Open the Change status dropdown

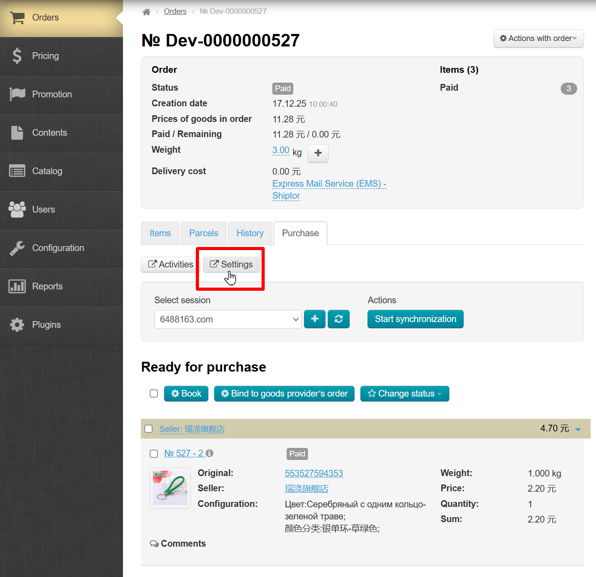pyautogui.click(x=404, y=394)
